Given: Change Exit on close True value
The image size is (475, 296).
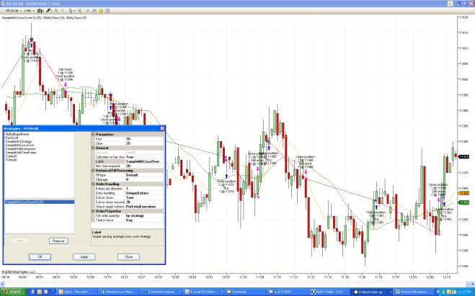Looking at the screenshot, I should (144, 197).
